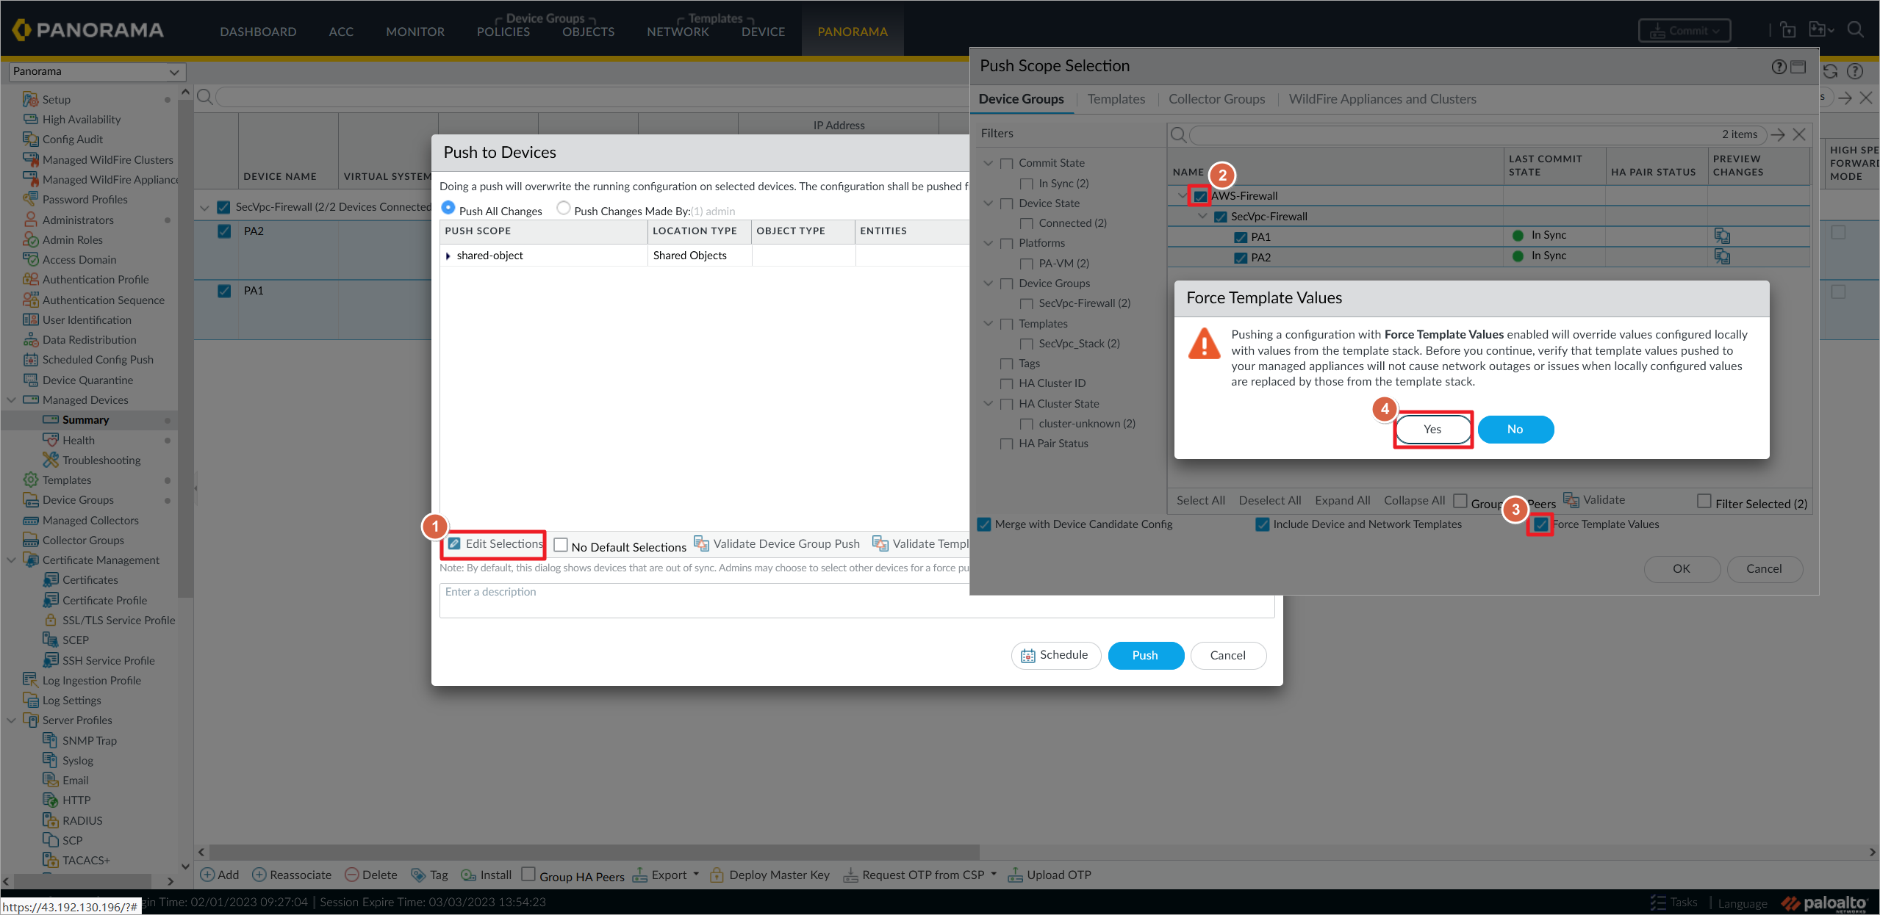The height and width of the screenshot is (915, 1880).
Task: Toggle the PA1 checkbox in Push Scope Selection
Action: pyautogui.click(x=1241, y=237)
